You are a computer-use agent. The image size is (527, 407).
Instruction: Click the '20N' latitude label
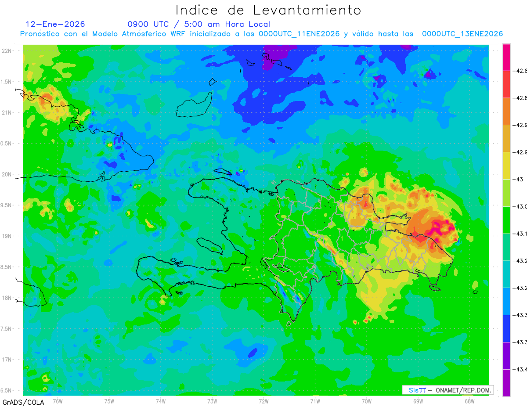[7, 174]
